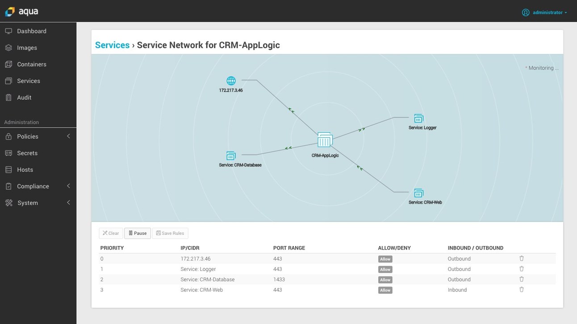The height and width of the screenshot is (324, 577).
Task: Click the Service: CRM-Web node icon
Action: (418, 193)
